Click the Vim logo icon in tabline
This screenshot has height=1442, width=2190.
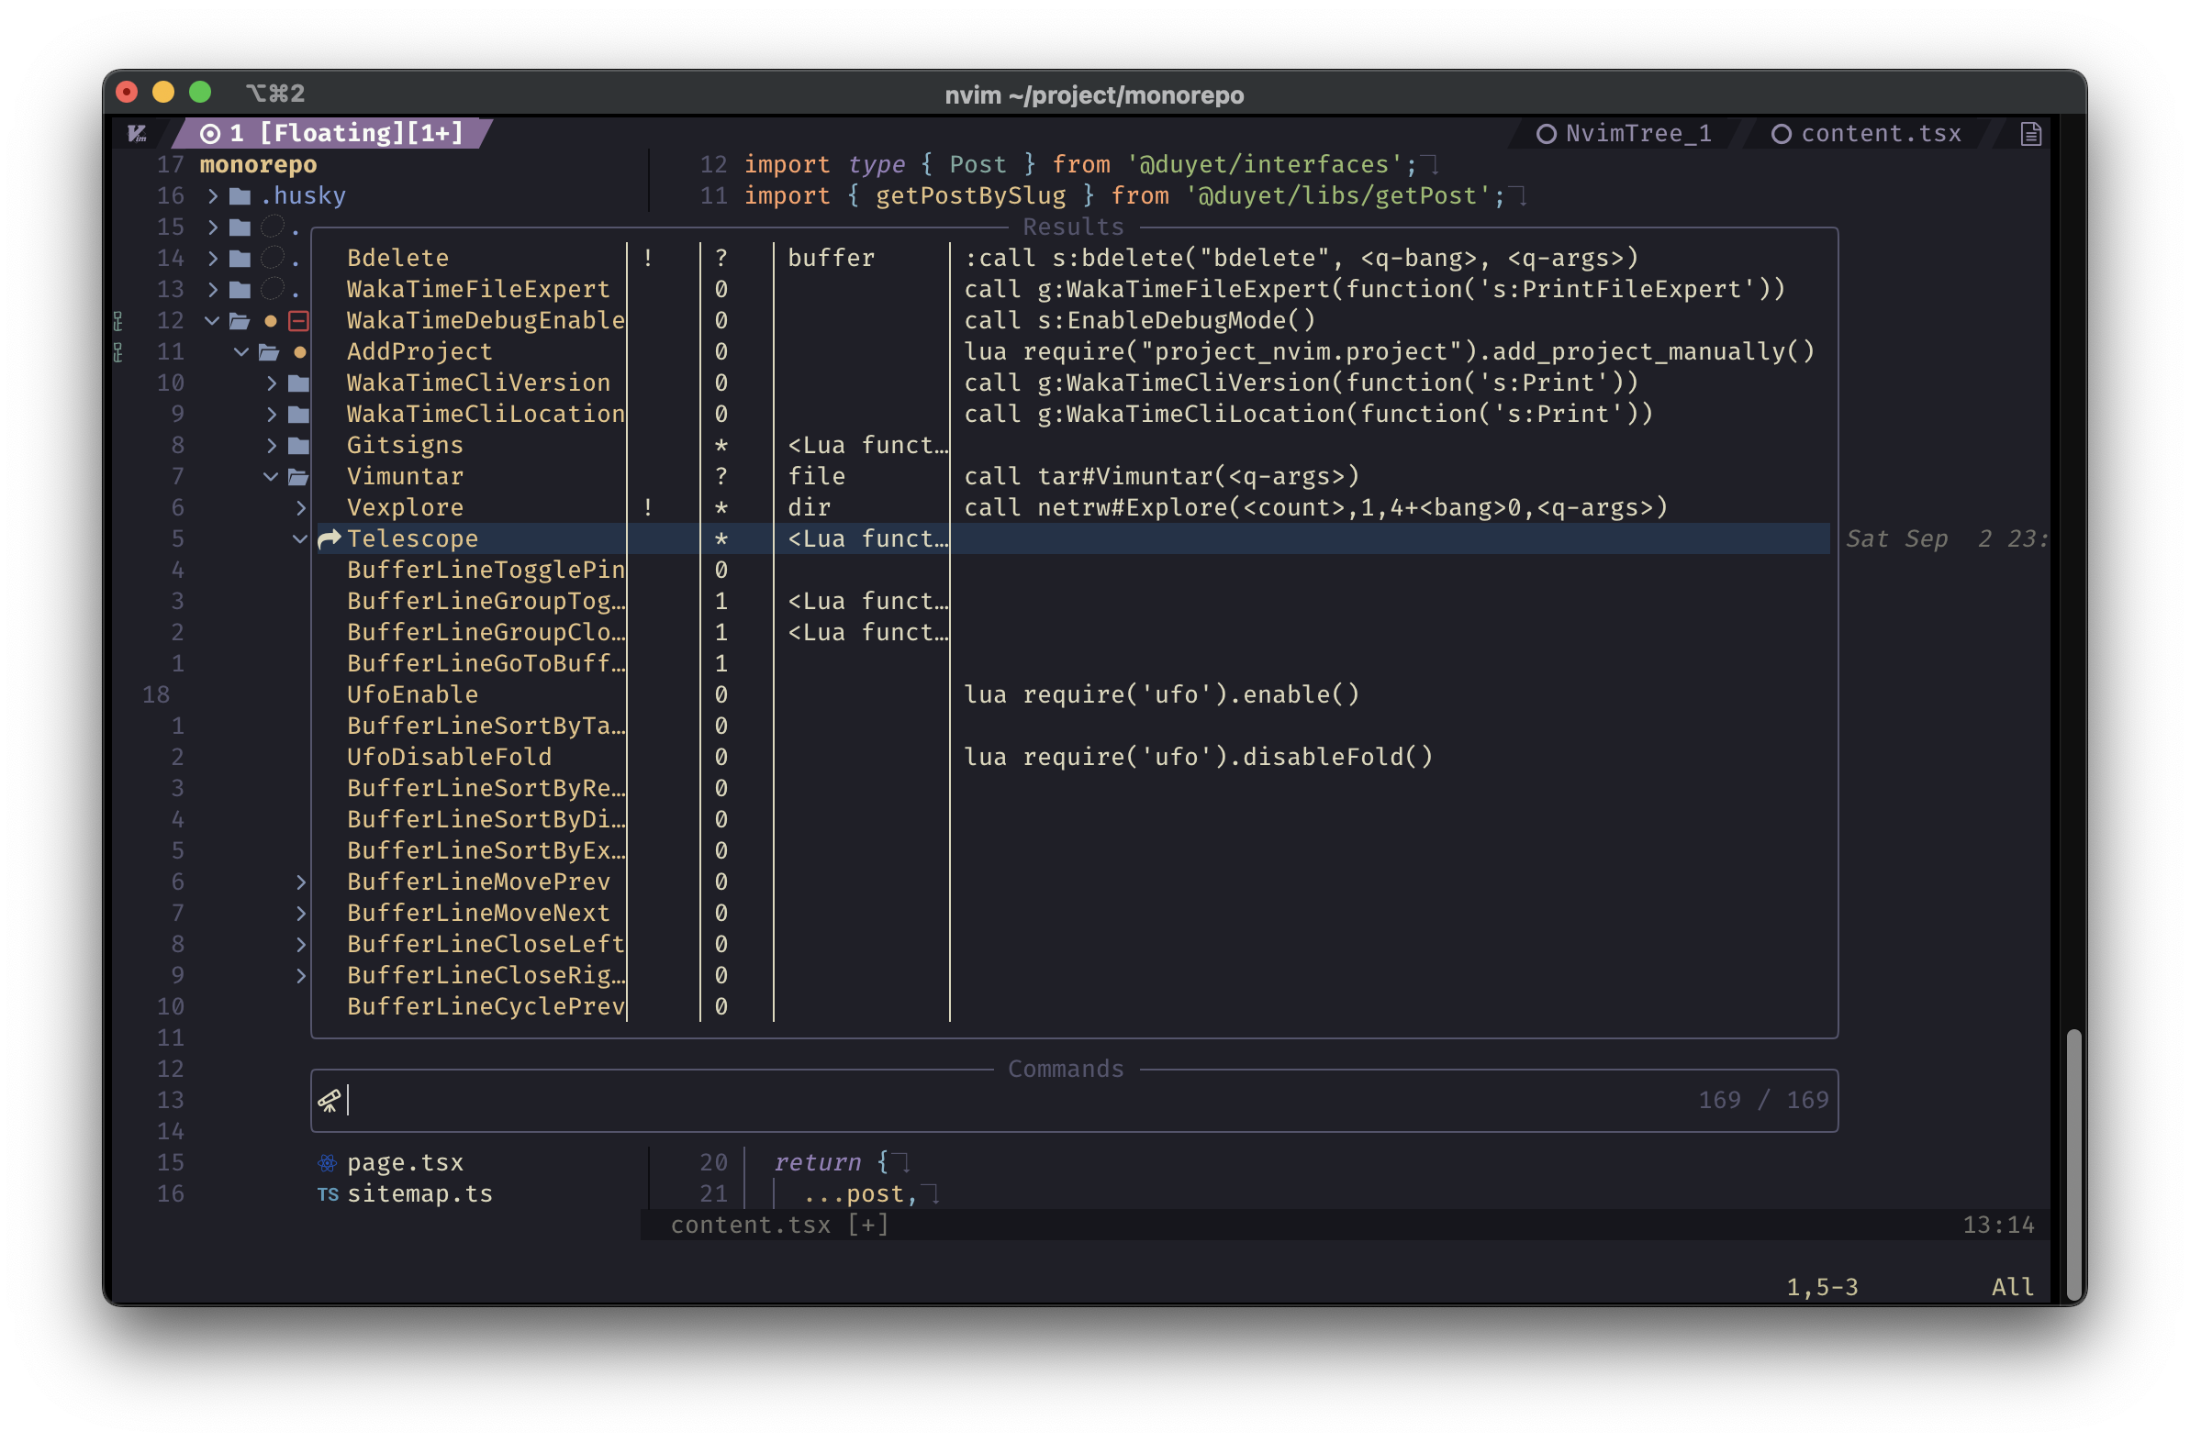137,134
